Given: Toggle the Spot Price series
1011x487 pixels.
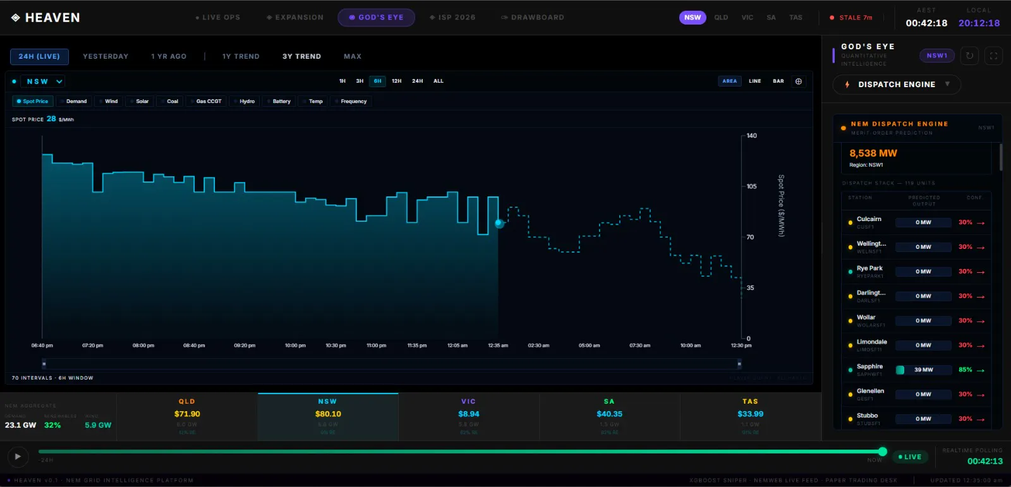Looking at the screenshot, I should point(32,101).
